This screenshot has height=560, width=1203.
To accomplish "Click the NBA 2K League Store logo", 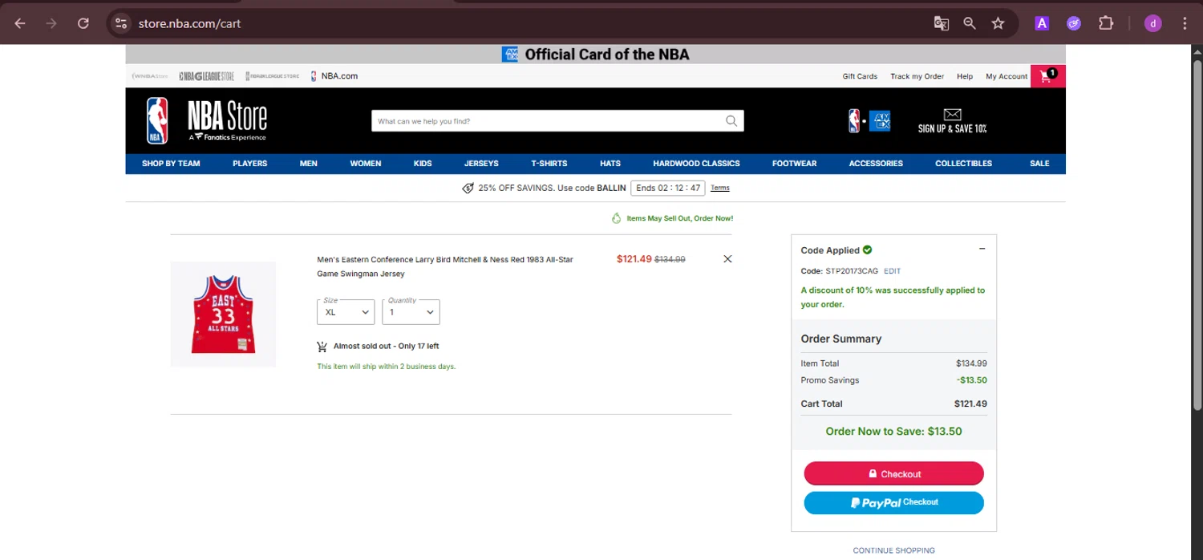I will 273,76.
